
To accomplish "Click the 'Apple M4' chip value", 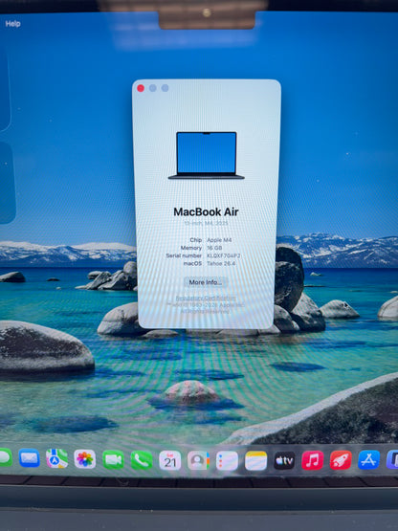I will click(x=219, y=240).
